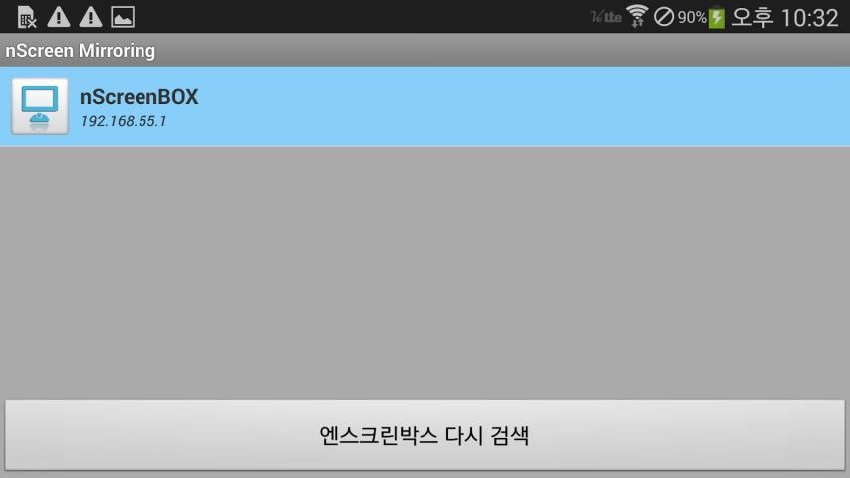Tap the first warning triangle notification icon

(59, 17)
